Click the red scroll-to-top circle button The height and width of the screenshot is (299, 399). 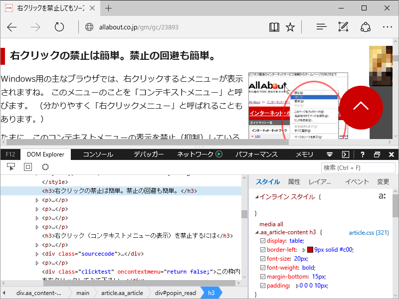tap(361, 108)
